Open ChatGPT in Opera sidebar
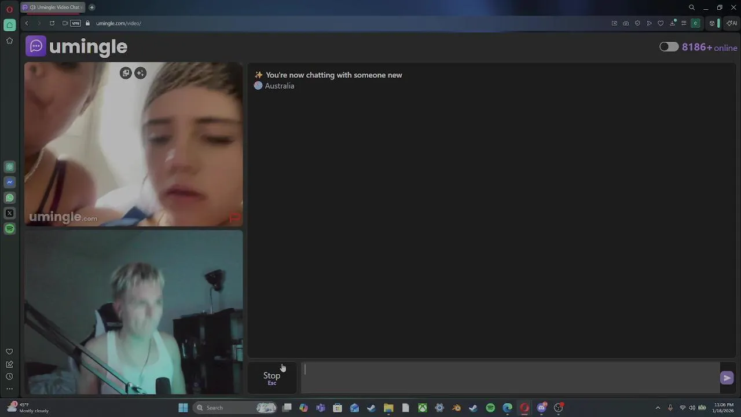Screen dimensions: 741x417 9,167
